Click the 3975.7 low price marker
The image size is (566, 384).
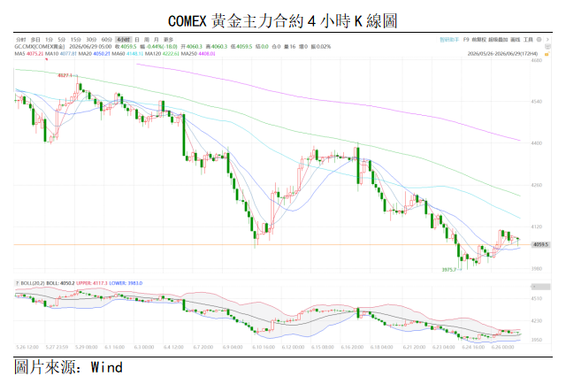(x=449, y=270)
